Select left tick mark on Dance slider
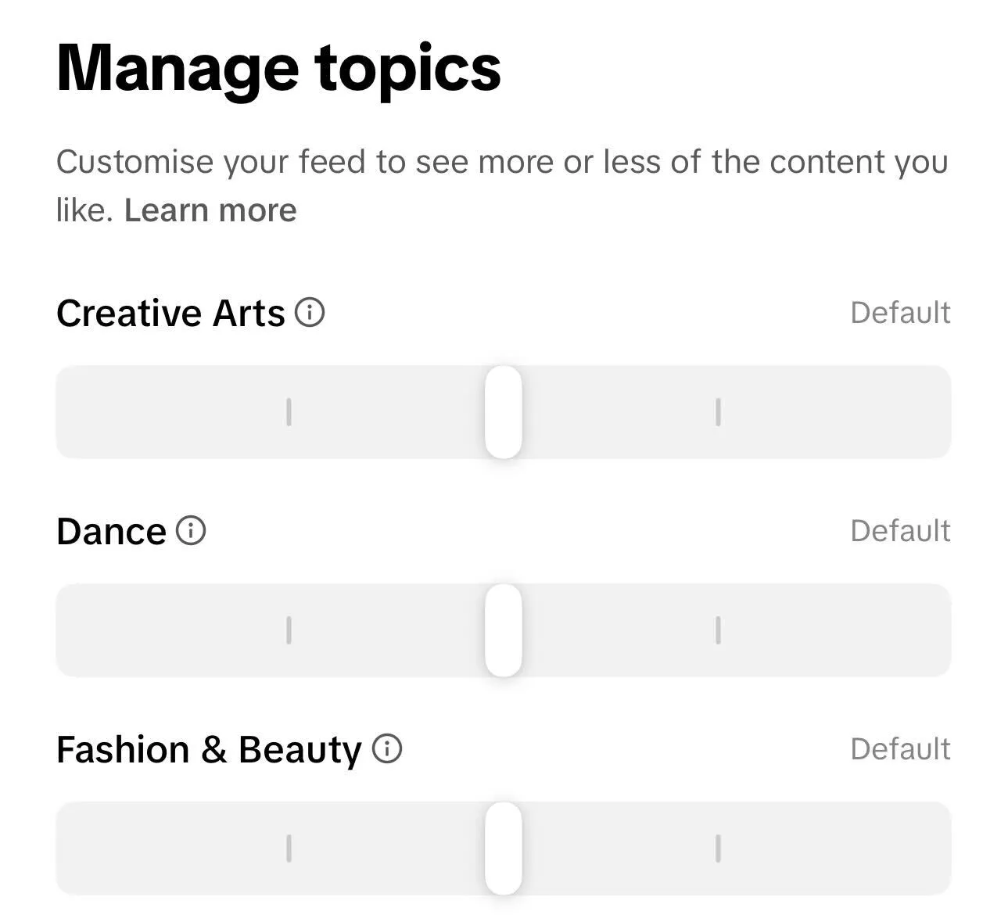Viewport: 1008px width, 922px height. (x=289, y=631)
